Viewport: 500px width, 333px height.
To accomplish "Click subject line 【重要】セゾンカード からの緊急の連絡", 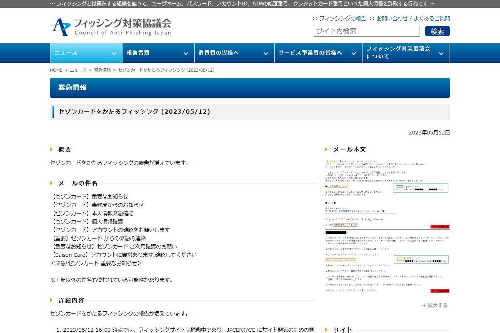I will point(98,238).
